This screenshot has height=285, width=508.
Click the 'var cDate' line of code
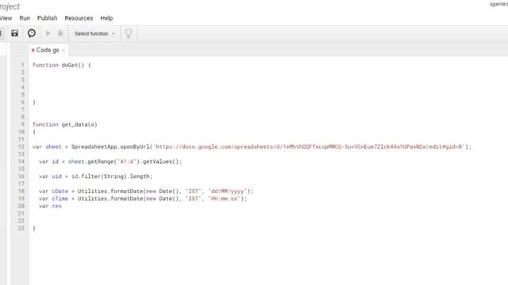click(x=146, y=192)
